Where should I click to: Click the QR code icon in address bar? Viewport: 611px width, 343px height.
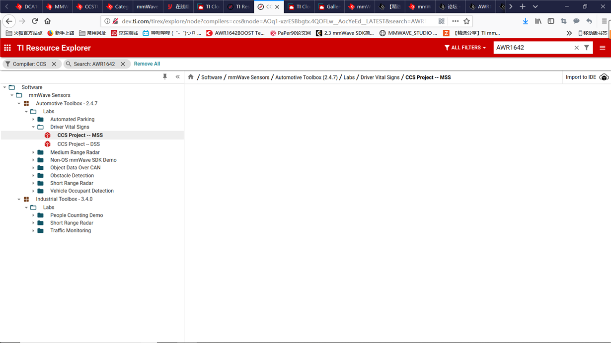[x=441, y=21]
